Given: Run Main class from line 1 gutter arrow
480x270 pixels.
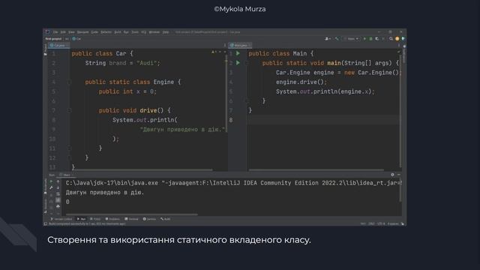Looking at the screenshot, I should coord(238,53).
